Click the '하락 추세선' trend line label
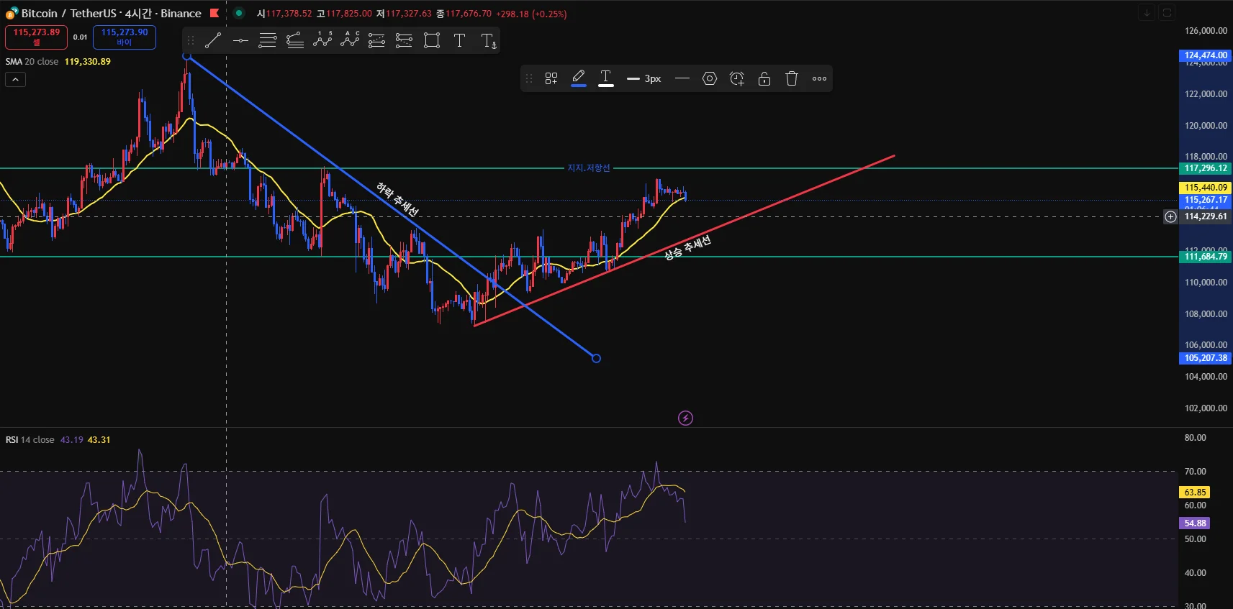Screen dimensions: 1233x609 (x=397, y=198)
